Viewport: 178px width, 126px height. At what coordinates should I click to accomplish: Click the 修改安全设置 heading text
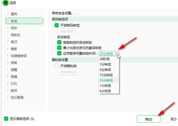click(62, 13)
